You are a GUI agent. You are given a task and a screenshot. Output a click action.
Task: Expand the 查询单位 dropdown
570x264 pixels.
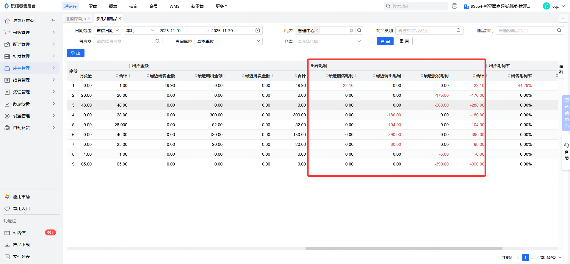tap(228, 41)
